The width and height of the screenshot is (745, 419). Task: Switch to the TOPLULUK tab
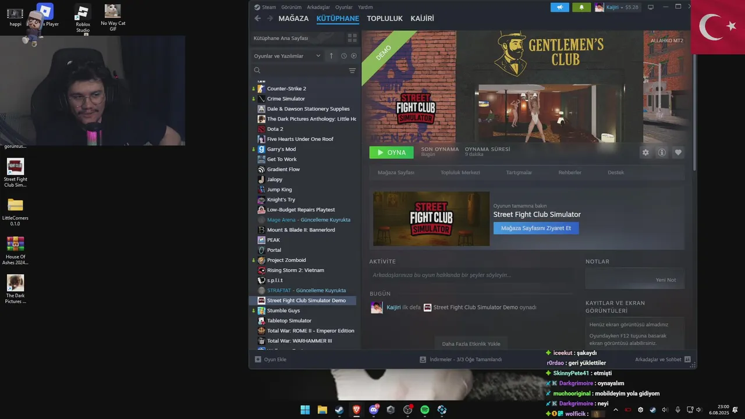(385, 19)
